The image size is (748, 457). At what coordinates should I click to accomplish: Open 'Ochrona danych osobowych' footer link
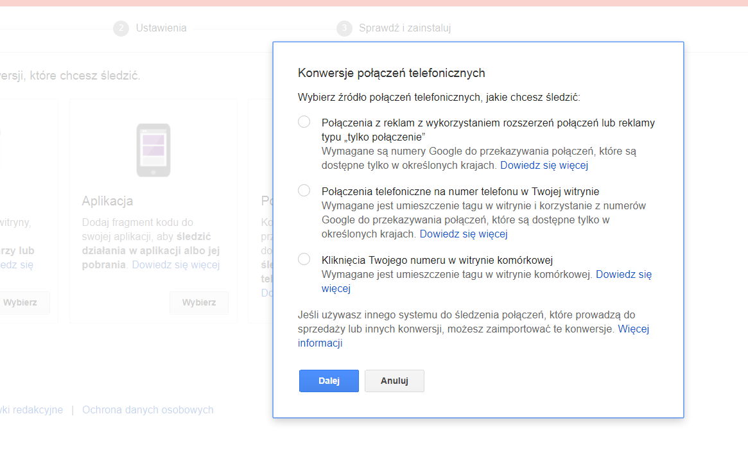point(148,410)
